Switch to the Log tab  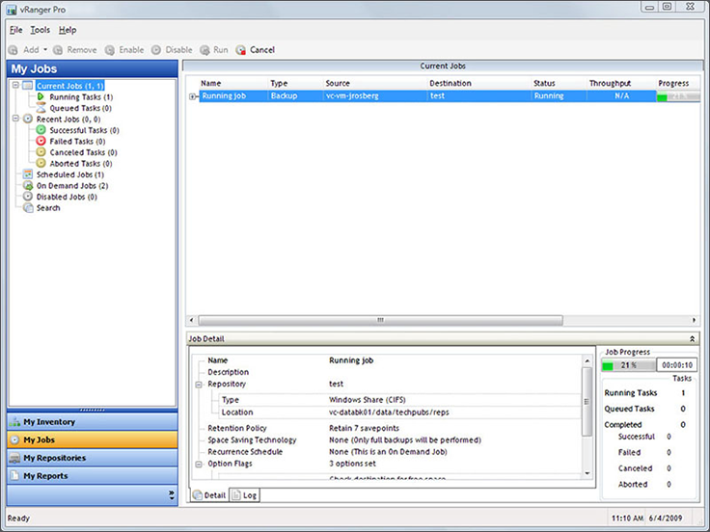point(245,495)
